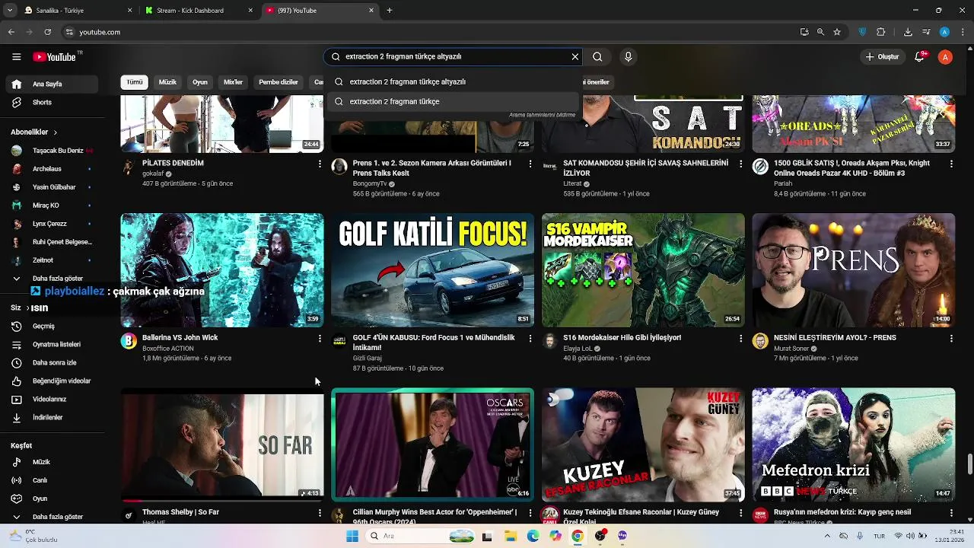Screen dimensions: 974x548
Task: Click Murat Soner channel avatar
Action: [x=760, y=341]
